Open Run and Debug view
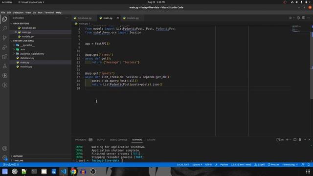 pyautogui.click(x=4, y=47)
